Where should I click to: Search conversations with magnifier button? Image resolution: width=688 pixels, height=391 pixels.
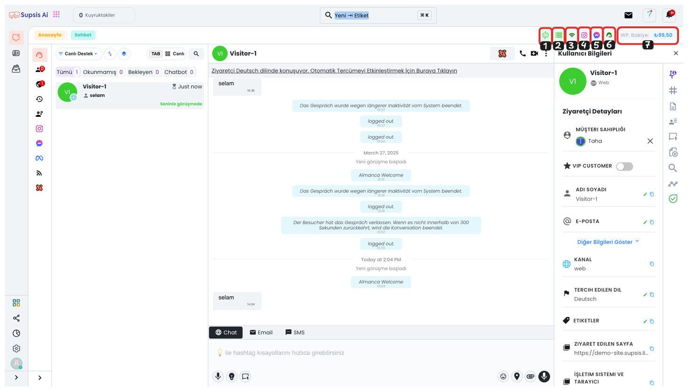coord(197,54)
